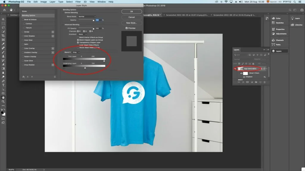Select the Rectangular Marquee tool
Image resolution: width=305 pixels, height=171 pixels.
[3, 23]
